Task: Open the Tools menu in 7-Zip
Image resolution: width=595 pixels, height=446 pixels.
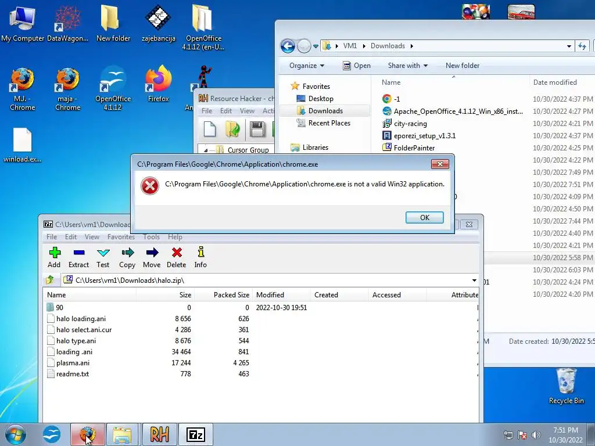Action: coord(152,237)
